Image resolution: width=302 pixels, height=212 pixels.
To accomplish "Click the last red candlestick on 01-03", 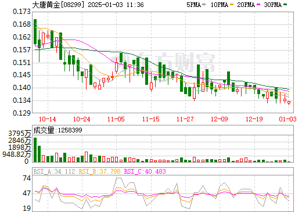I will pyautogui.click(x=289, y=102).
